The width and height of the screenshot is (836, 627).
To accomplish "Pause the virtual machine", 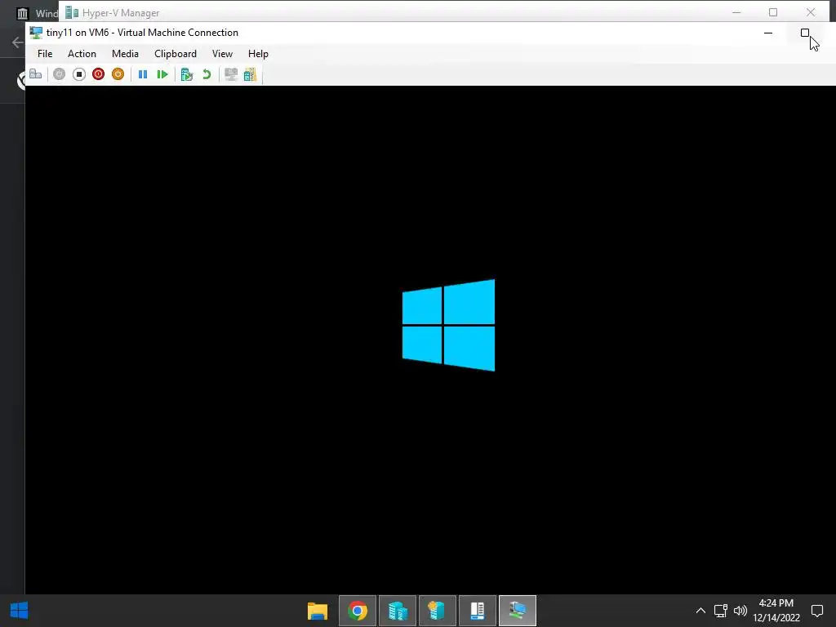I will (143, 74).
